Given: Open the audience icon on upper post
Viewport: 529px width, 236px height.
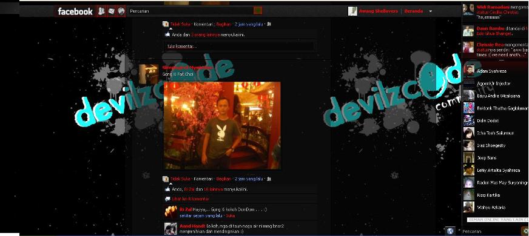Looking at the screenshot, I should [269, 24].
